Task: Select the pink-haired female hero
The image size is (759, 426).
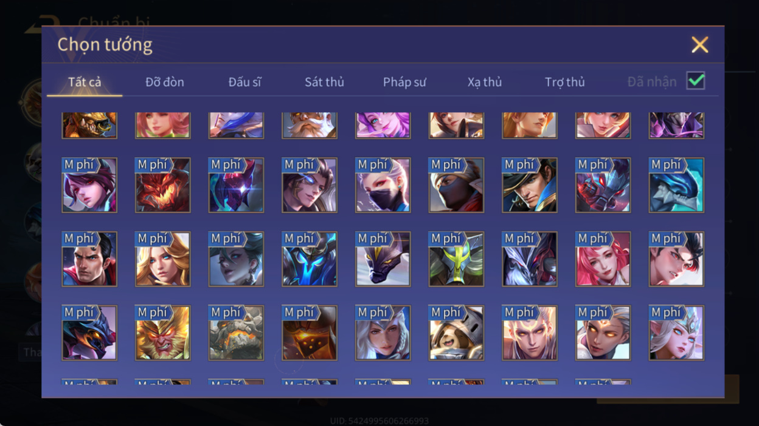Action: pyautogui.click(x=603, y=259)
